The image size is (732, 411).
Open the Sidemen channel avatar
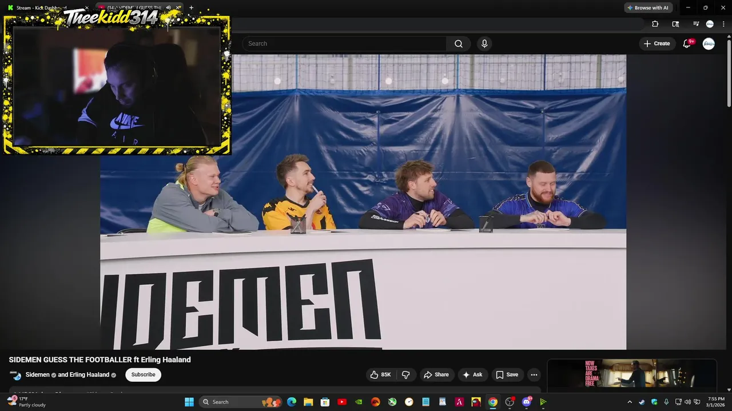(x=15, y=375)
